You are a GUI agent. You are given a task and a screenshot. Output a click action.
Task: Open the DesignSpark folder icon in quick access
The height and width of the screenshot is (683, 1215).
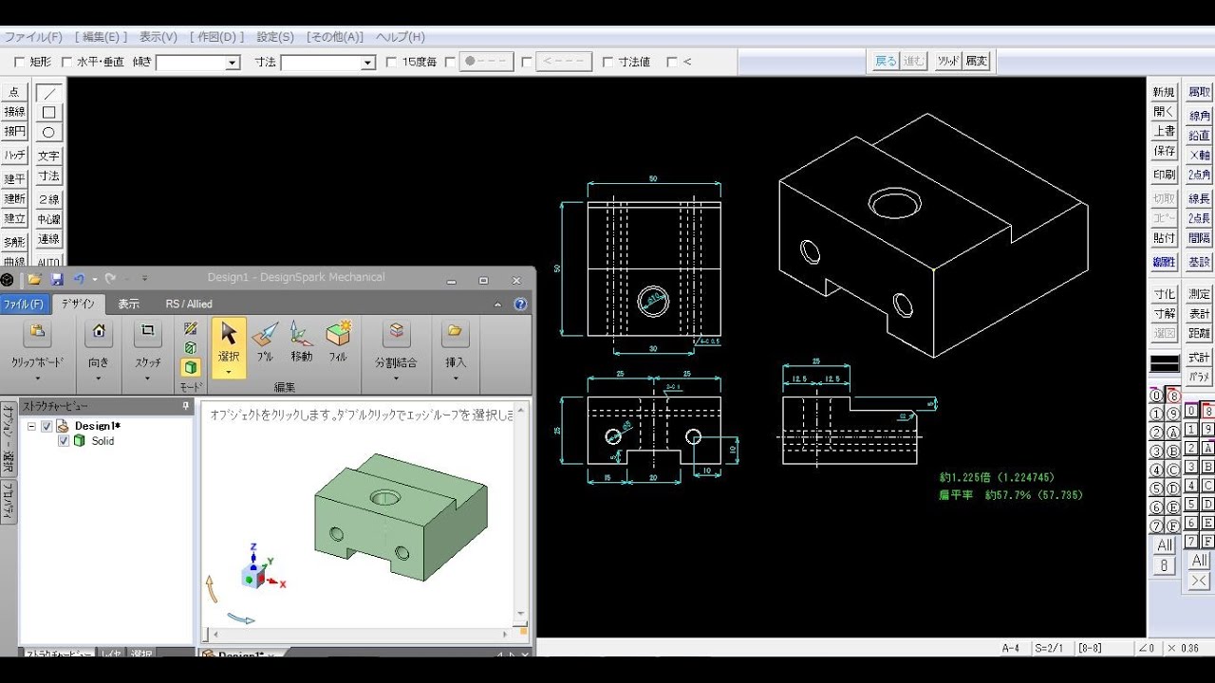click(34, 279)
